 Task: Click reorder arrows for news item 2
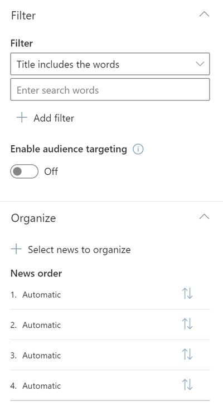pos(187,324)
